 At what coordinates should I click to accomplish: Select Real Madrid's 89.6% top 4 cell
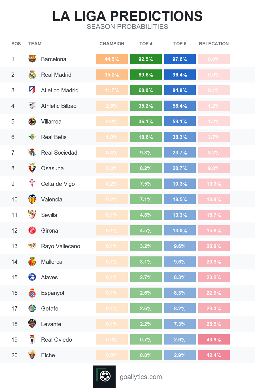tap(146, 75)
